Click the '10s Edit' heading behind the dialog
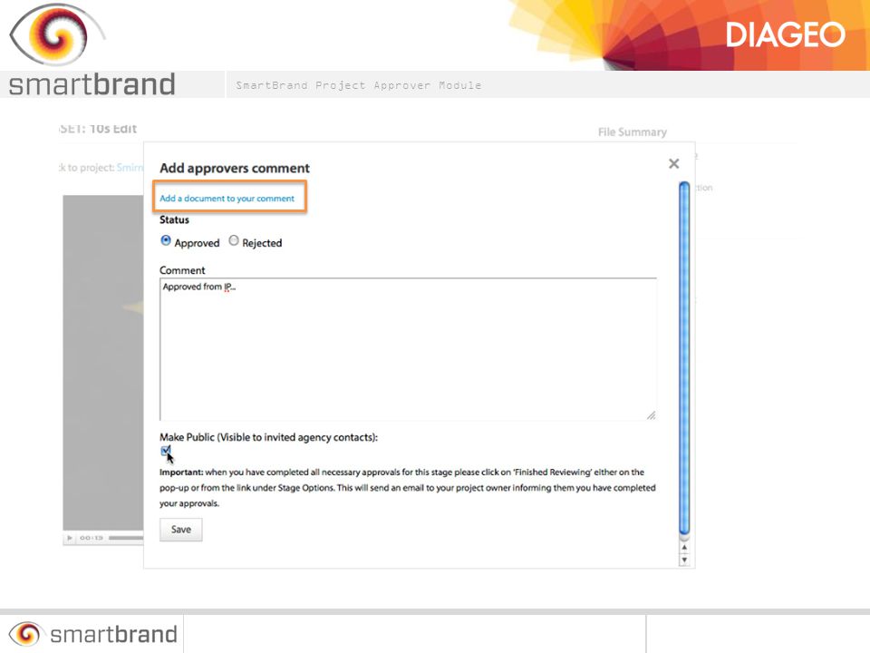 pos(112,129)
